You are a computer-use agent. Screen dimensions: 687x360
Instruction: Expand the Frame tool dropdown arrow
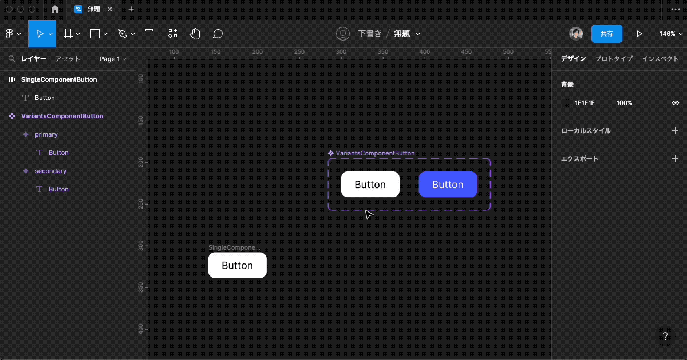(78, 34)
